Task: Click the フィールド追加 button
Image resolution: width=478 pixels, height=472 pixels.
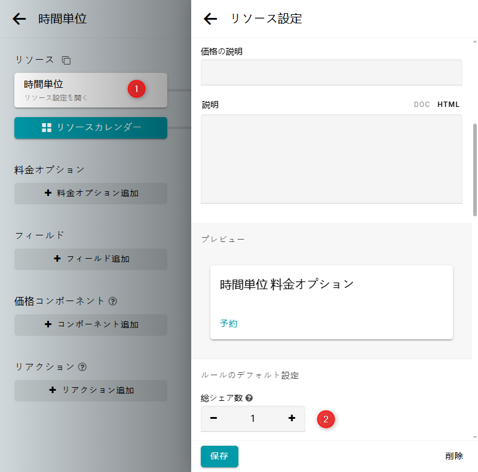Action: pyautogui.click(x=91, y=259)
